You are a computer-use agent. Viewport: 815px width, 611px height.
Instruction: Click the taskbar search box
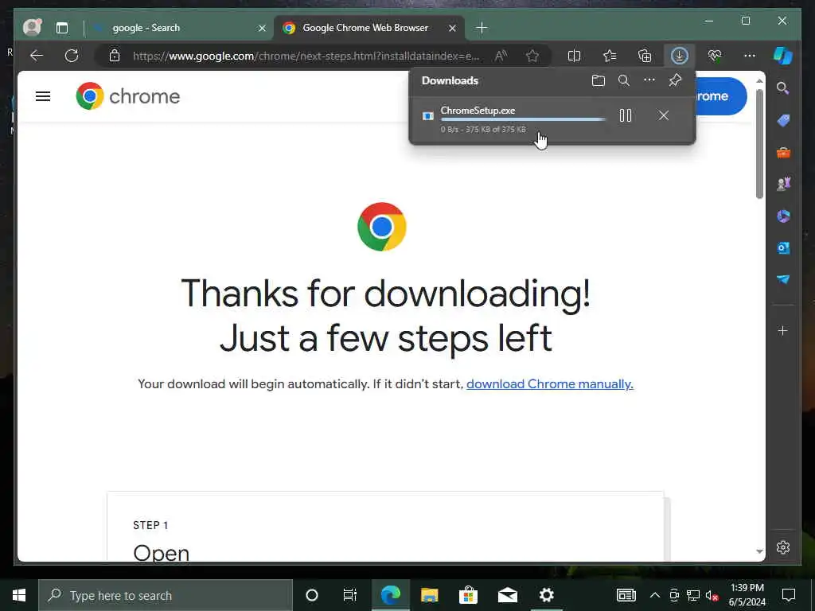tap(166, 595)
